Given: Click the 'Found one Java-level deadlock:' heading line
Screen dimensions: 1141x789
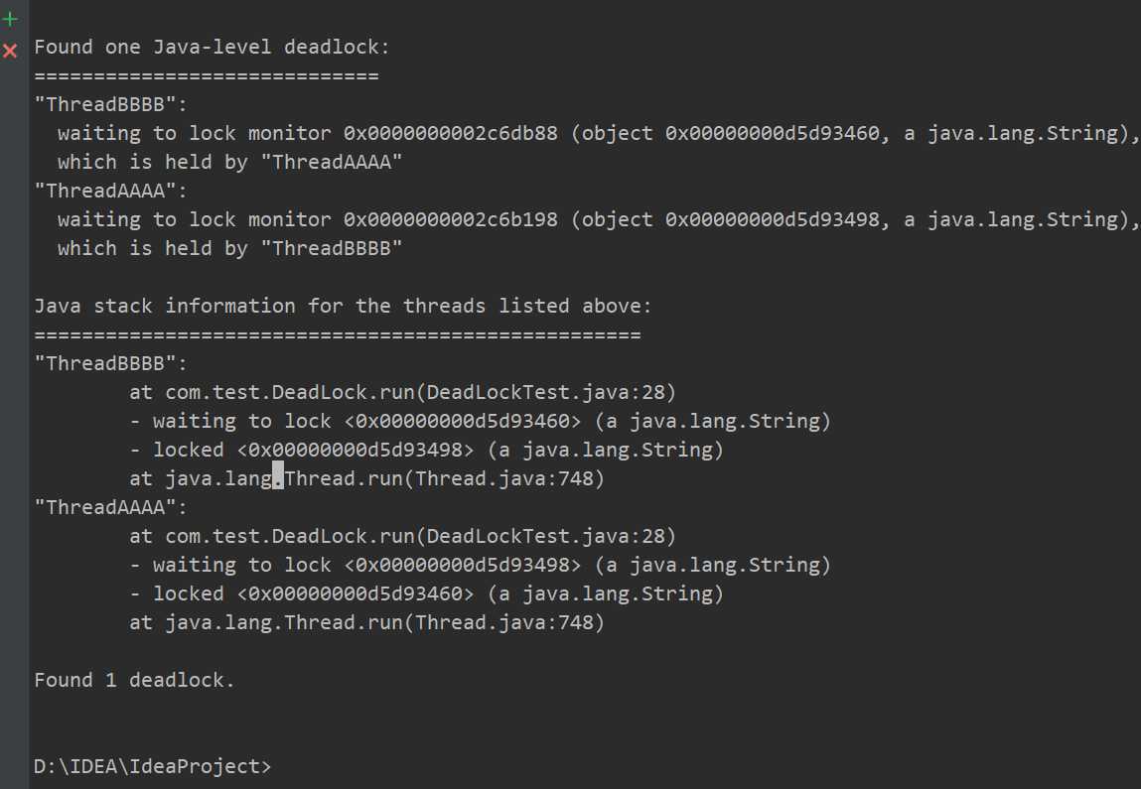Looking at the screenshot, I should [212, 48].
